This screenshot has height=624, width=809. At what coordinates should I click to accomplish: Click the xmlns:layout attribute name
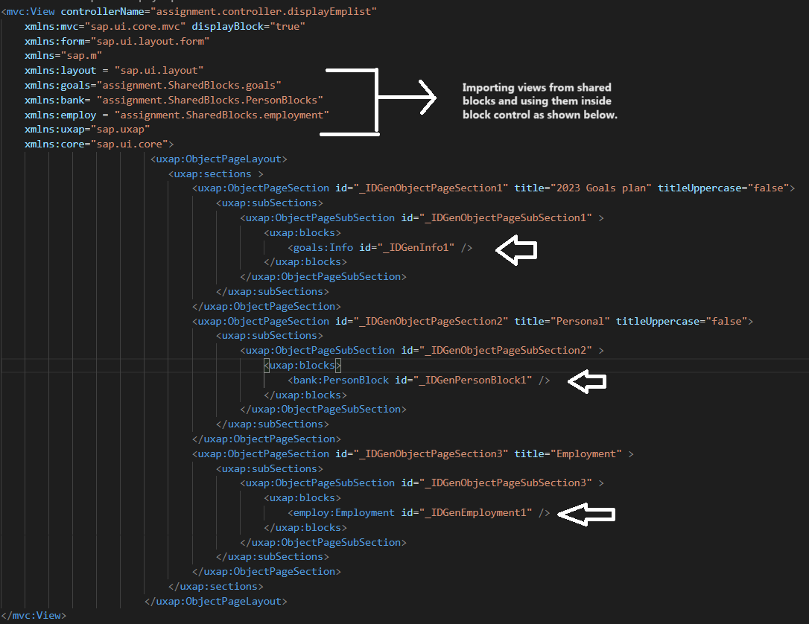[x=60, y=71]
